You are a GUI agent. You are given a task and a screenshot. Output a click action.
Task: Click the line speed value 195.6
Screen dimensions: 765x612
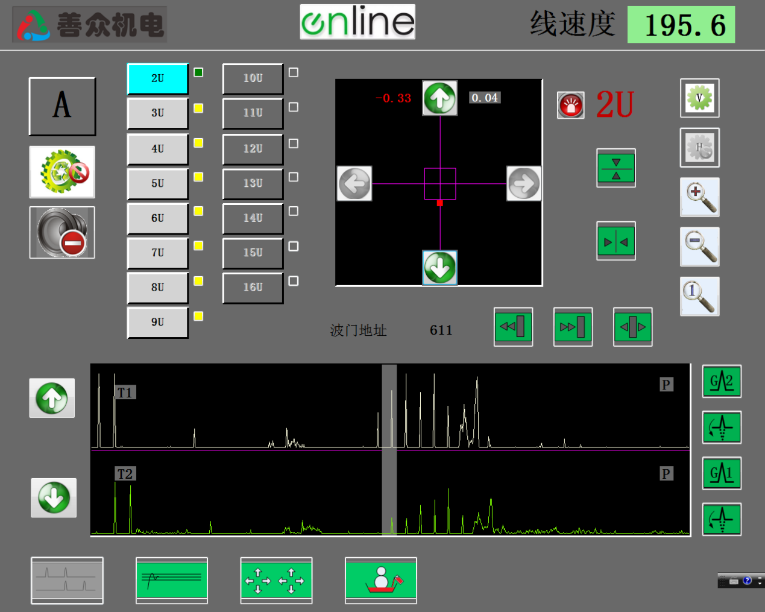pyautogui.click(x=681, y=25)
